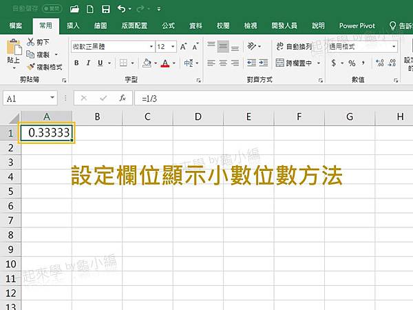Click the Decrease Indent icon

251,63
